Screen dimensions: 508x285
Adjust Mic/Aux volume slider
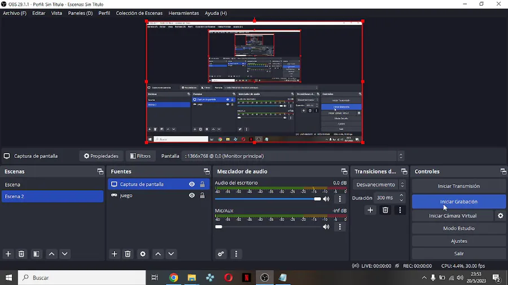pos(268,227)
